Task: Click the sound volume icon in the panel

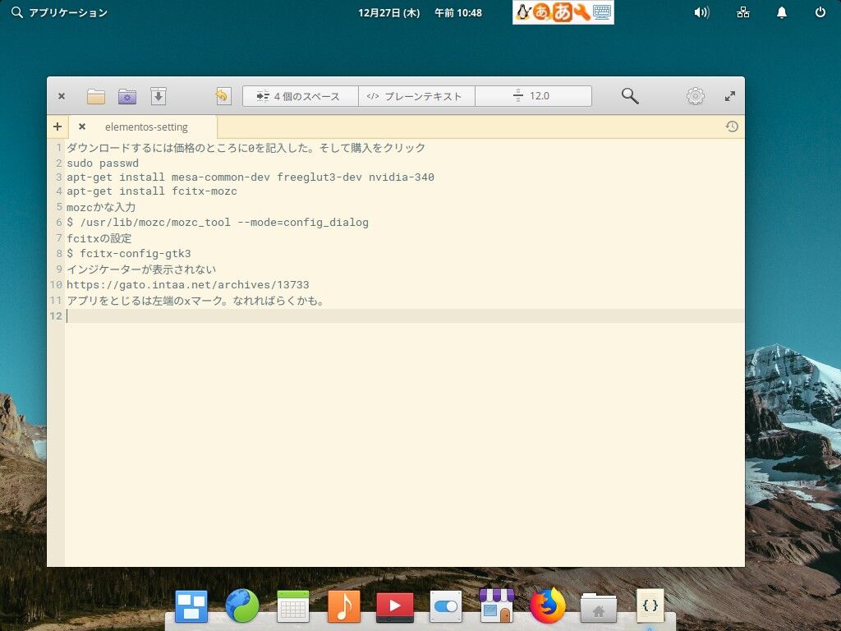Action: (701, 12)
